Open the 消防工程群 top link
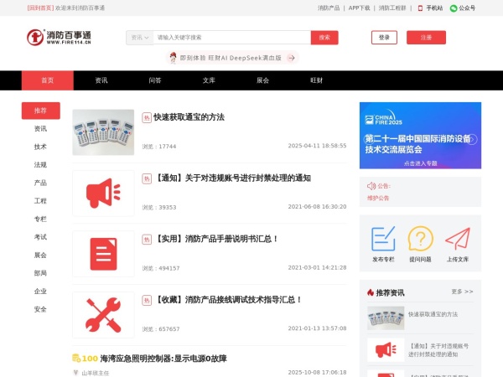 pos(392,8)
